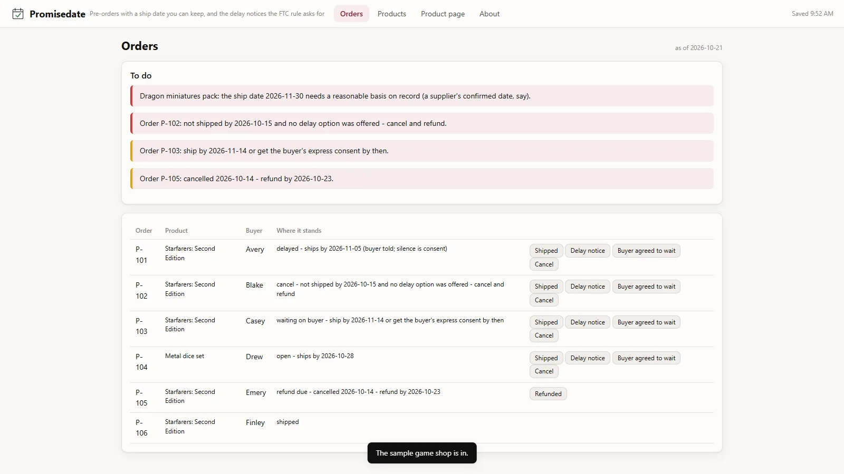Cancel order P-104
Viewport: 844px width, 474px height.
click(544, 371)
